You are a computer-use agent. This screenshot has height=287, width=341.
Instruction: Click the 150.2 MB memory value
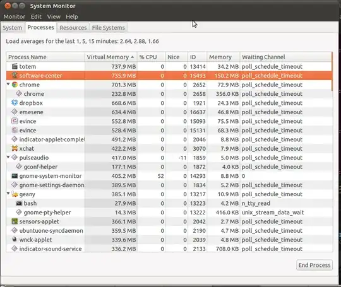click(227, 76)
